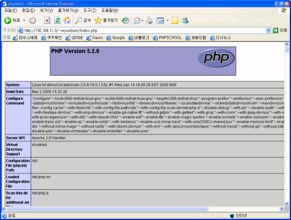The width and height of the screenshot is (291, 220).
Task: Open the 도구(T) menu
Action: point(90,11)
